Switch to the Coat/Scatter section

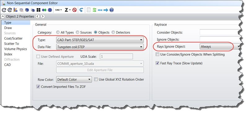tap(13, 38)
